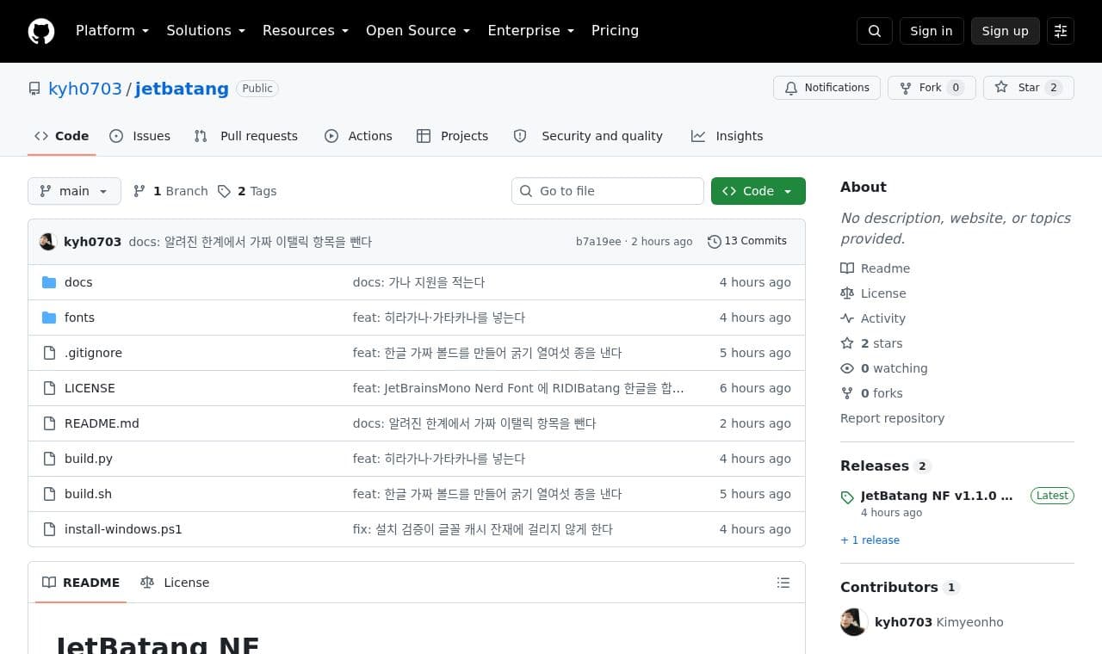The height and width of the screenshot is (654, 1102).
Task: Switch to the Pull requests tab
Action: click(246, 136)
